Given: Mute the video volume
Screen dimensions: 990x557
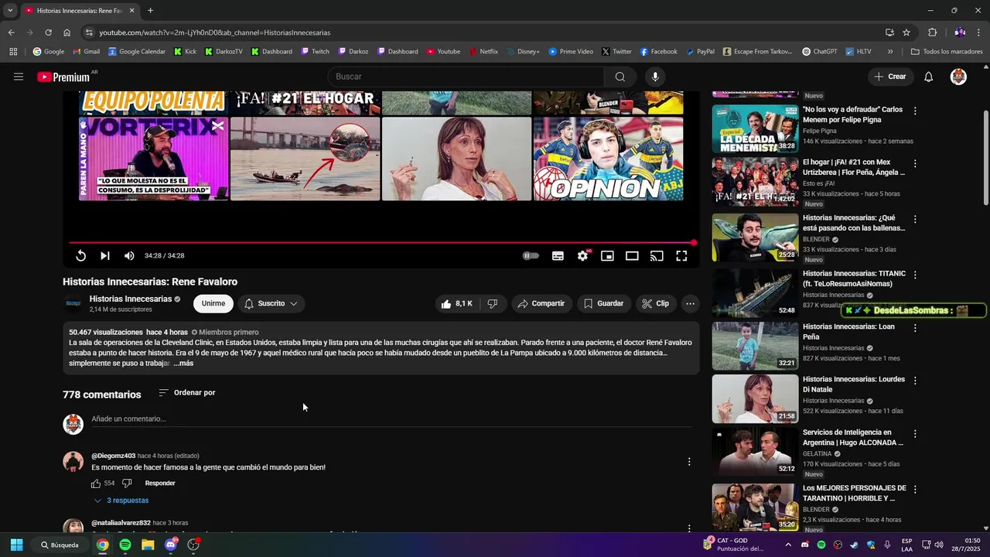Looking at the screenshot, I should (129, 256).
